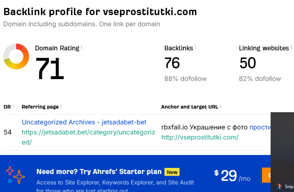Click the info icon beside DR column header

(13, 106)
